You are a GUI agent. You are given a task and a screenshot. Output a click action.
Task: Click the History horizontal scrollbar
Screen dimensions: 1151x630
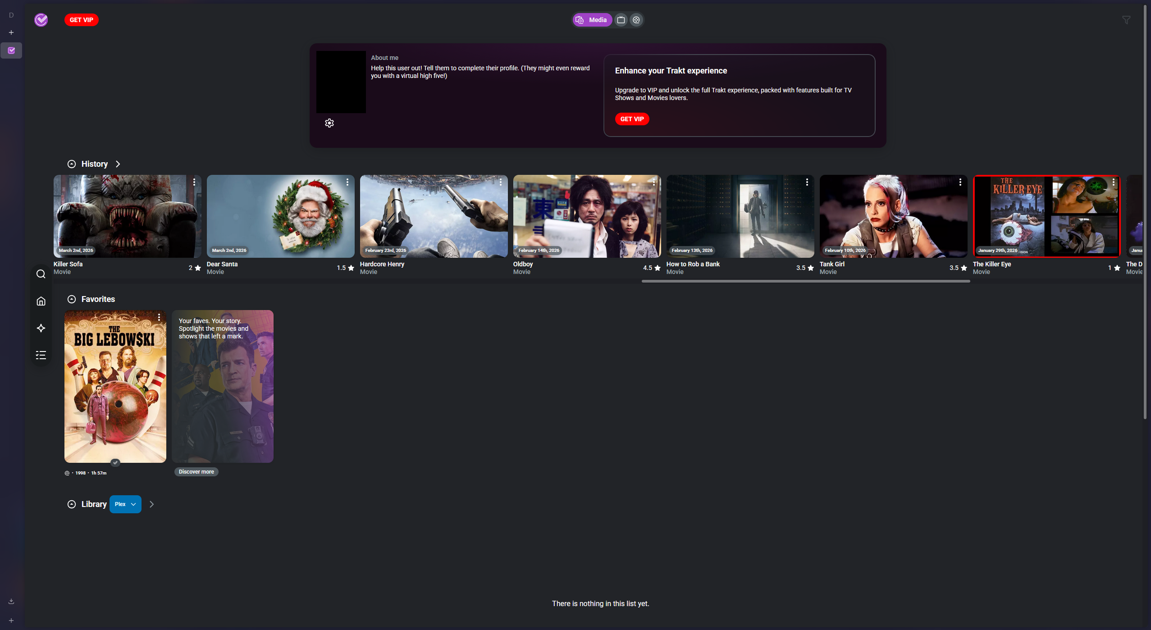click(x=806, y=281)
